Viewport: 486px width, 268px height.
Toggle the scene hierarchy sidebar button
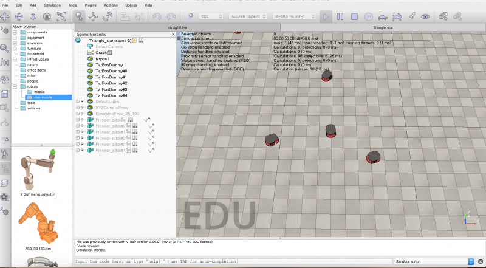4,168
